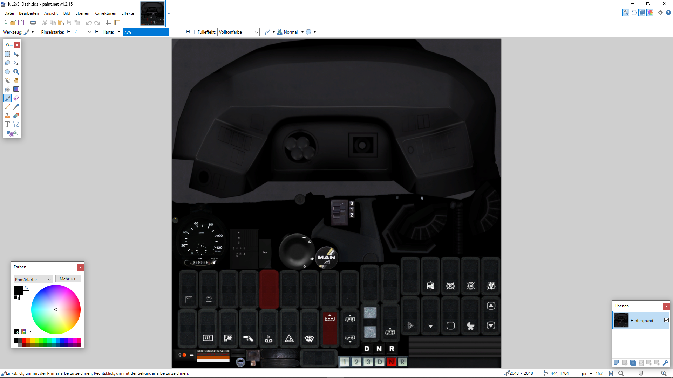Image resolution: width=673 pixels, height=378 pixels.
Task: Pick the Color Picker eyedropper tool
Action: (16, 107)
